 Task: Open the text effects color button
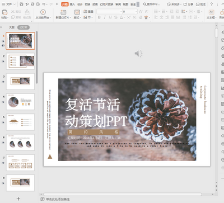147,17
